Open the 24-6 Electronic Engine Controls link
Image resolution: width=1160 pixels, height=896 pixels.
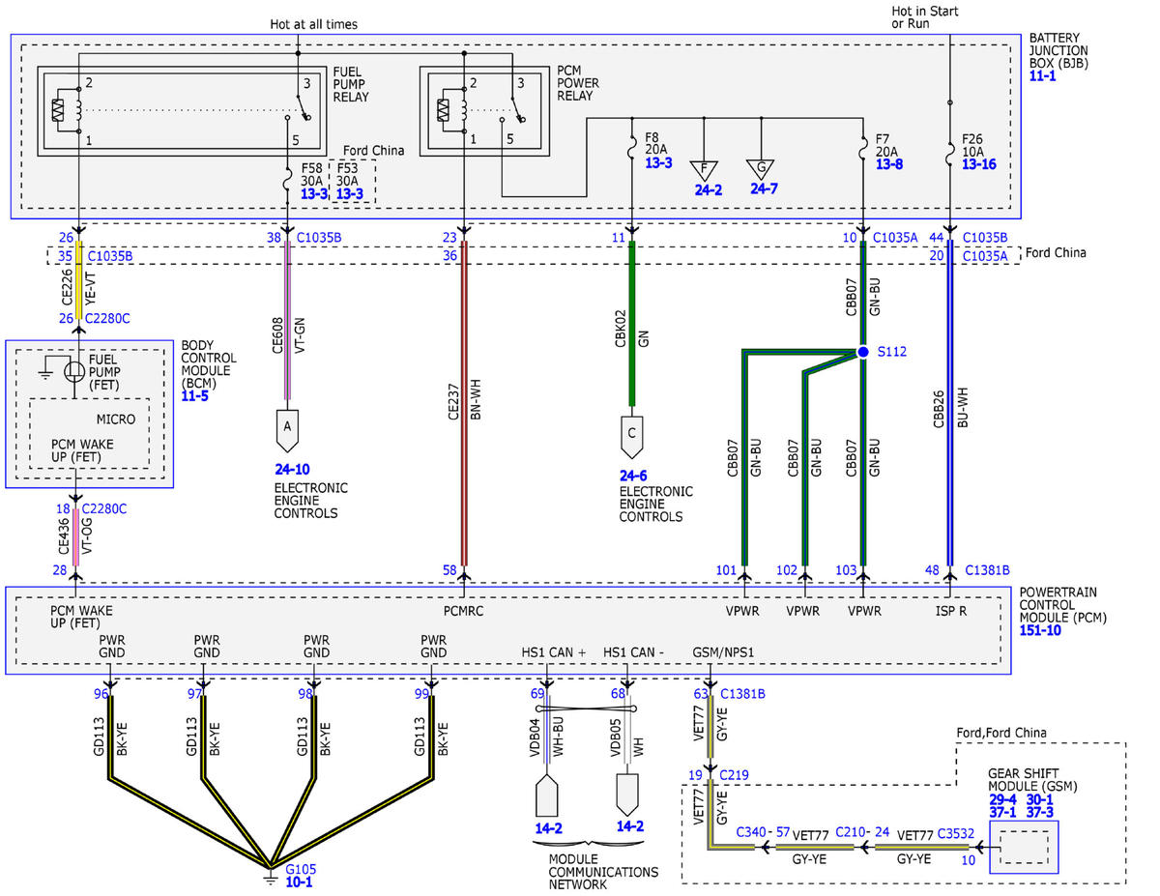[x=635, y=475]
